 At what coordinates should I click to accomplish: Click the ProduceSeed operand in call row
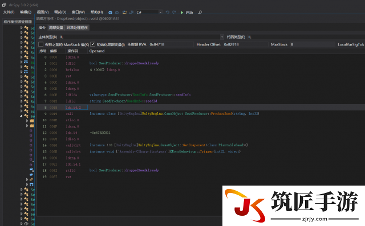[175, 114]
